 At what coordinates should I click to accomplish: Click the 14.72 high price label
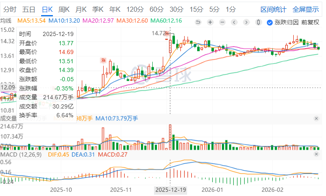pos(158,33)
